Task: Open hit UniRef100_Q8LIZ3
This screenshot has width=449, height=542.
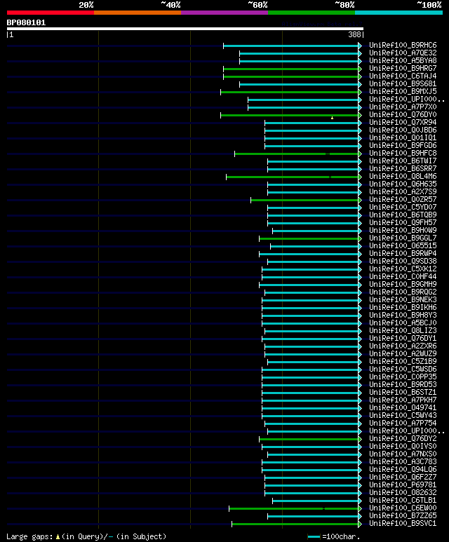Action: tap(403, 331)
